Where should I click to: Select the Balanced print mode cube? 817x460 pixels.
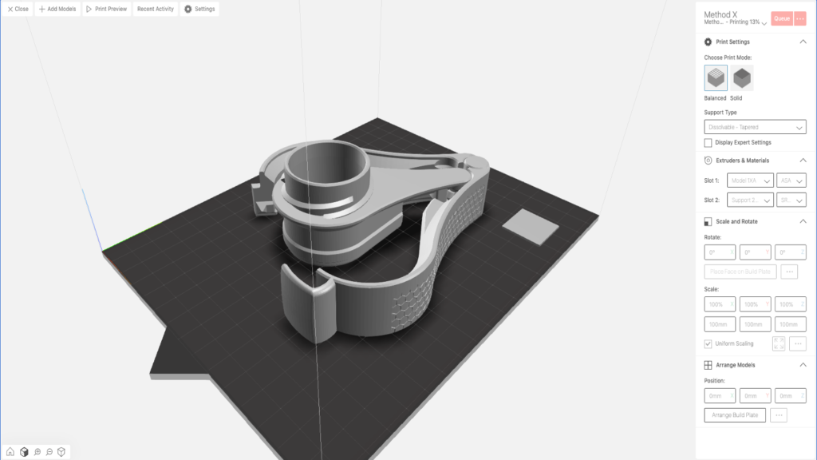click(715, 77)
